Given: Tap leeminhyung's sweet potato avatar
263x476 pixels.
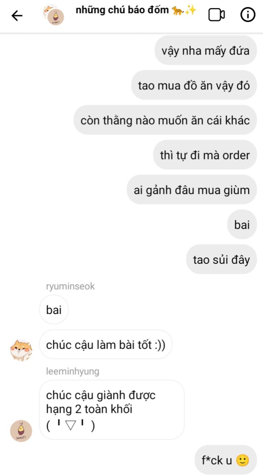Looking at the screenshot, I should point(21,431).
